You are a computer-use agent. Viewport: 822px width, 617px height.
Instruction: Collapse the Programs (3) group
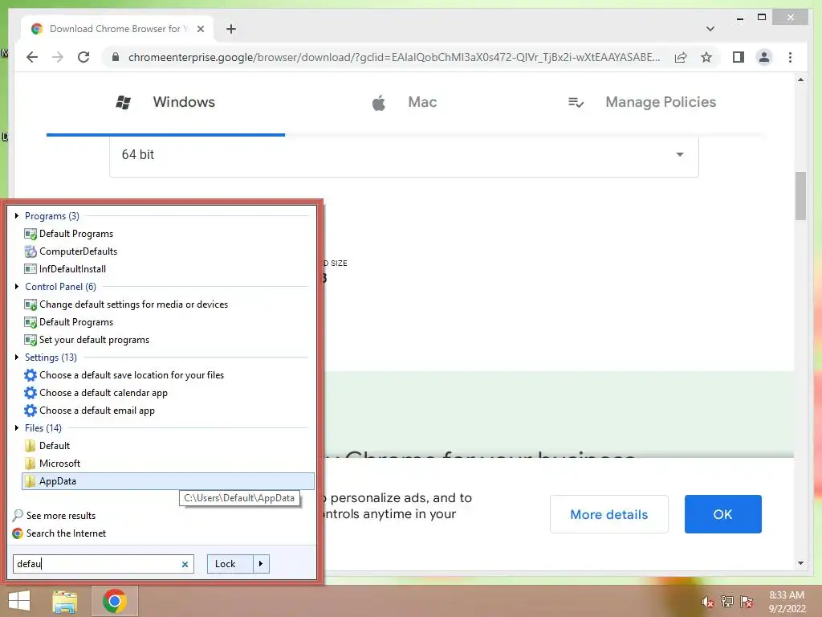coord(17,215)
